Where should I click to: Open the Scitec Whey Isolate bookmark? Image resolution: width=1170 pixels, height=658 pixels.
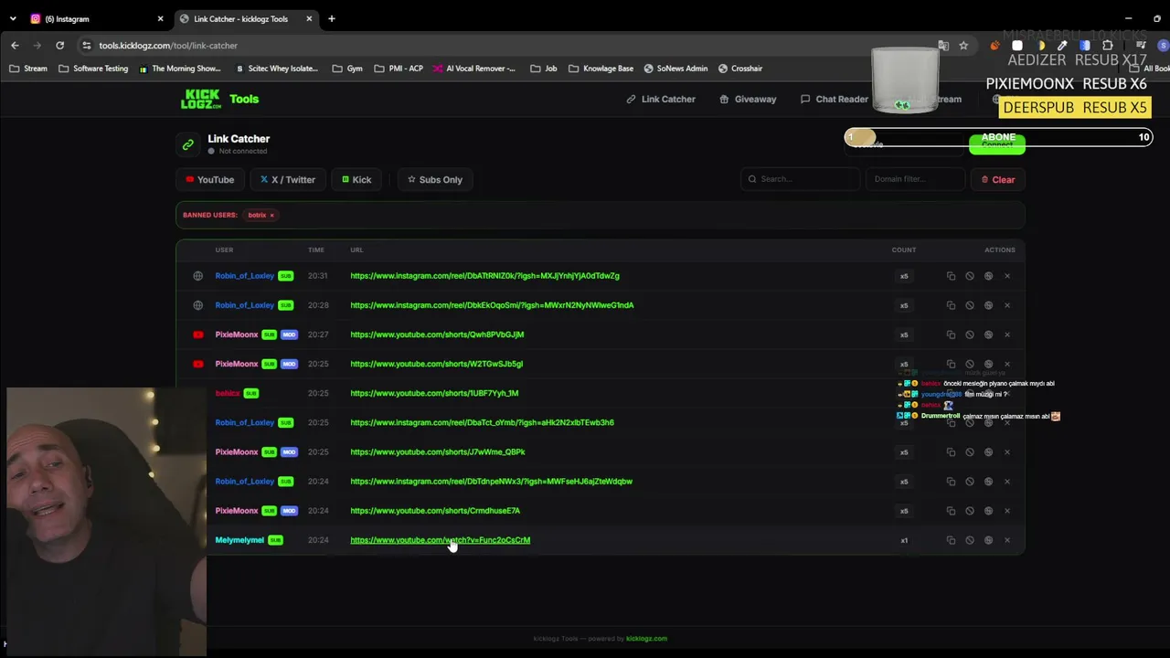[x=276, y=69]
